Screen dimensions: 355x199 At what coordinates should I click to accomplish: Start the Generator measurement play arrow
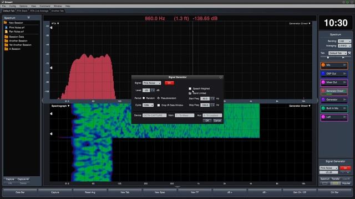tap(344, 99)
